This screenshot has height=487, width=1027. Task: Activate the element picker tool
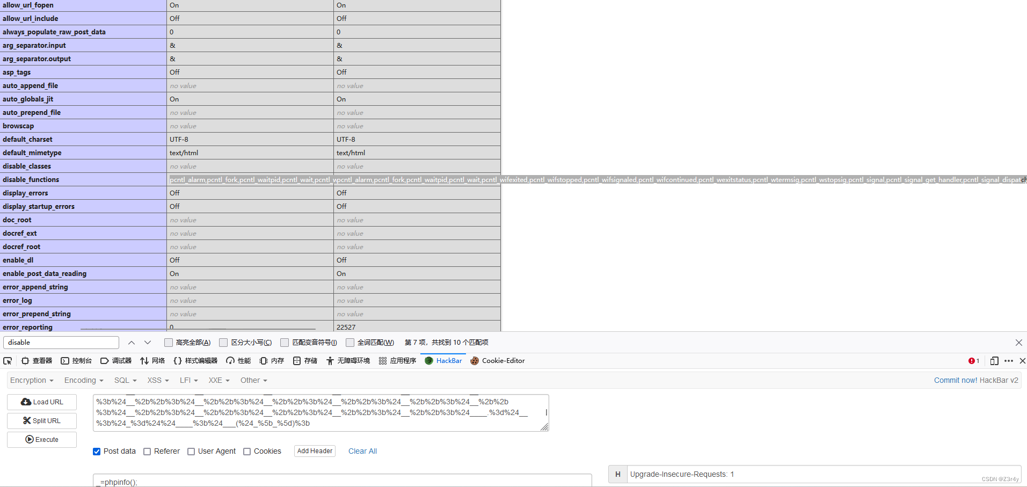pos(8,360)
